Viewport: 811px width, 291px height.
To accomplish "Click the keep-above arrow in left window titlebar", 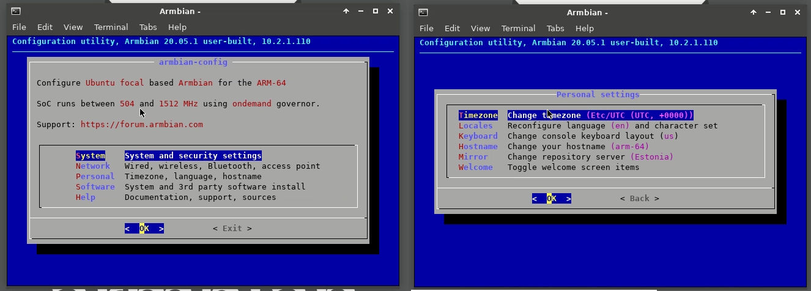I will (x=346, y=11).
